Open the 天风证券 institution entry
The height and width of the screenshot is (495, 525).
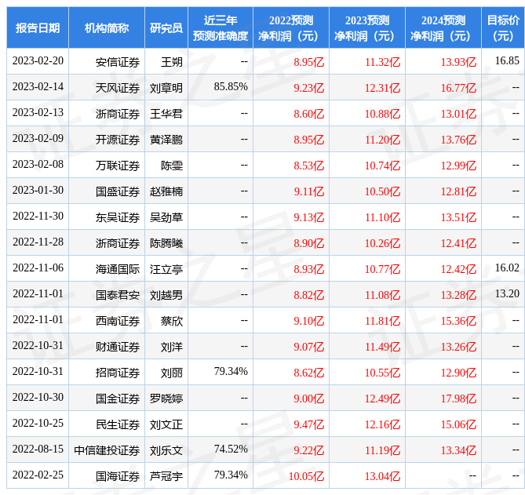118,87
